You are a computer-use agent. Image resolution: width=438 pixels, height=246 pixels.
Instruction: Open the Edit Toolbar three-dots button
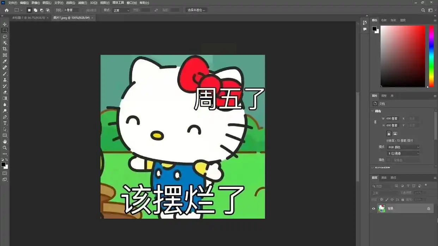click(5, 154)
